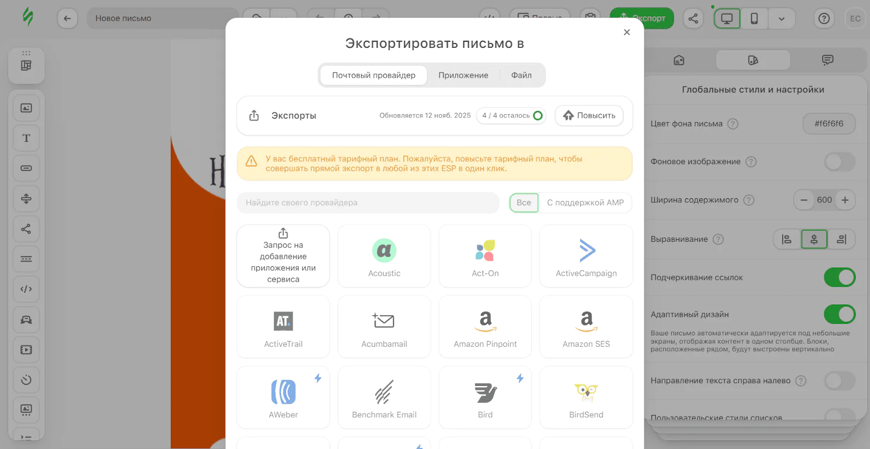The width and height of the screenshot is (870, 449).
Task: Toggle Фоновое изображение switch
Action: (x=840, y=161)
